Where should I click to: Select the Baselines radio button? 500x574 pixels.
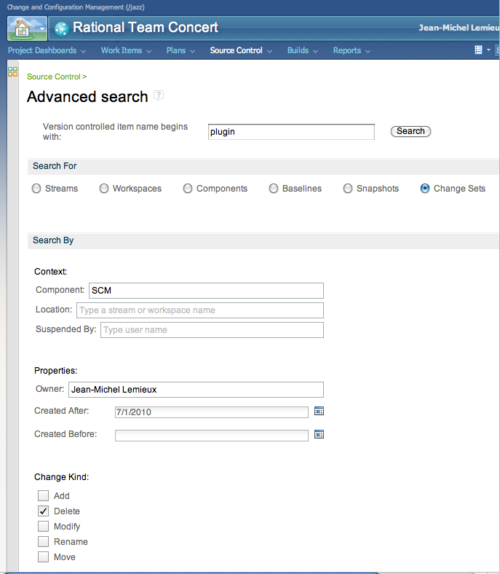(273, 189)
